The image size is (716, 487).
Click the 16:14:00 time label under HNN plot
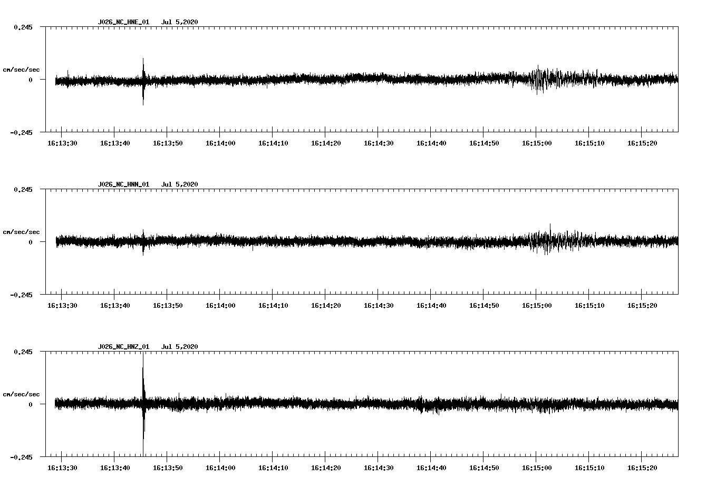pos(220,306)
